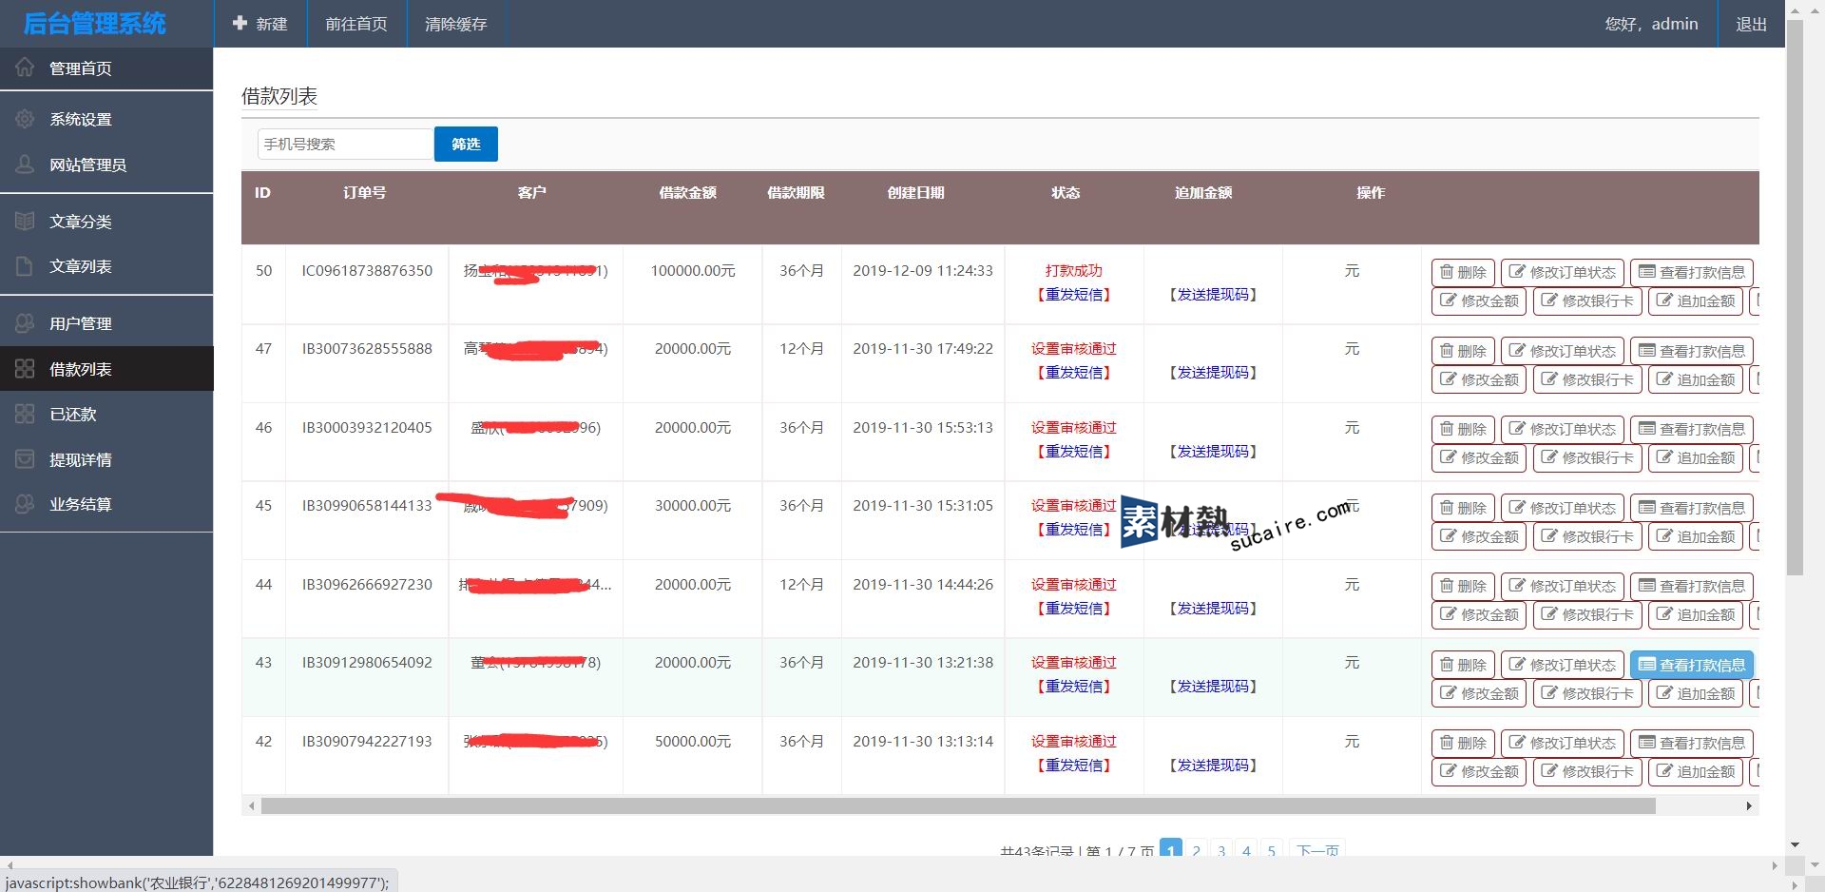Delete order ID 45
The width and height of the screenshot is (1825, 892).
[1463, 508]
